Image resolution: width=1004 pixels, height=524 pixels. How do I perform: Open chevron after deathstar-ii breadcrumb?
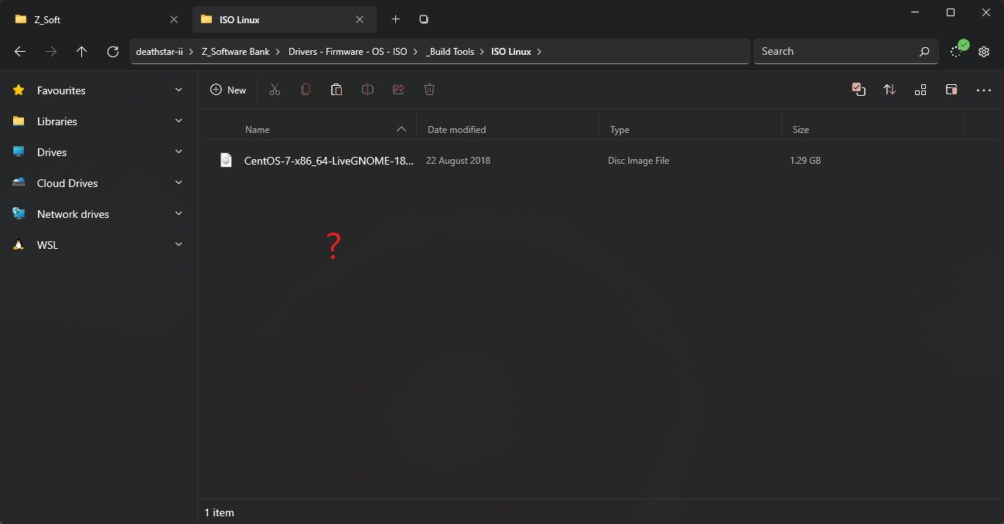coord(191,52)
